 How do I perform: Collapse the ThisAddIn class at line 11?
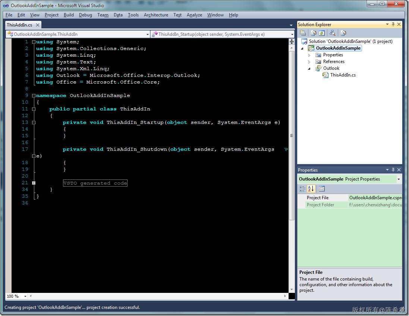pos(34,109)
